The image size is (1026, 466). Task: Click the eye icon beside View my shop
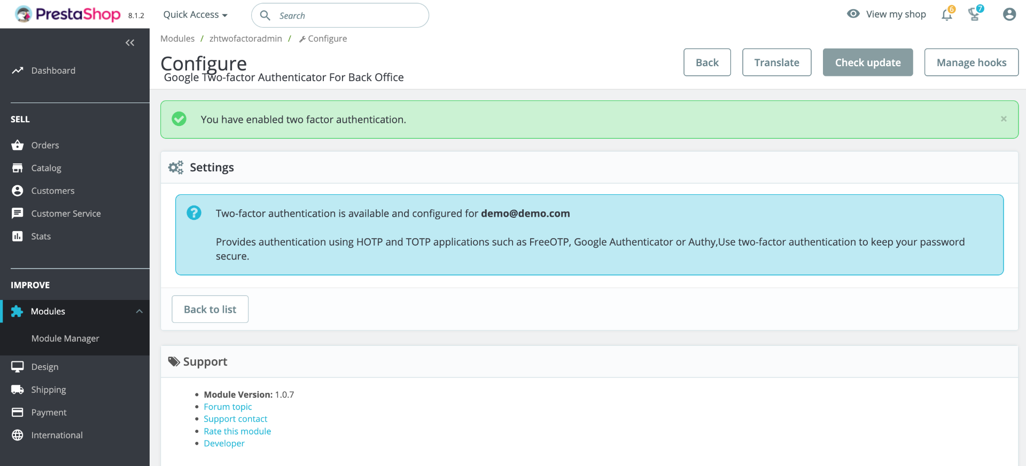coord(853,14)
